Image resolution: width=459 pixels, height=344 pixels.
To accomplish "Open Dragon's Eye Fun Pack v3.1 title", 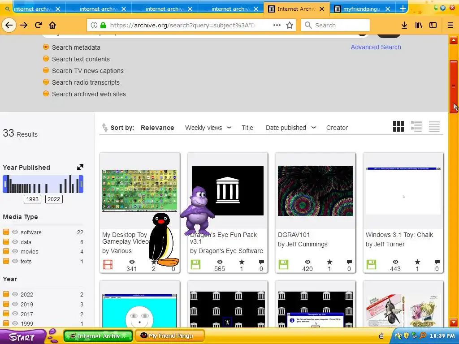I will click(223, 238).
